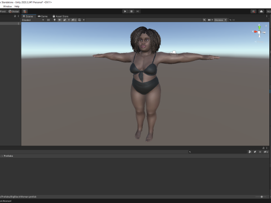Pause the editor with the Pause button
This screenshot has height=203, width=271.
(132, 11)
